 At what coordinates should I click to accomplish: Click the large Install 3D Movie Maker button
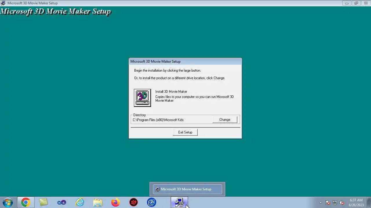pyautogui.click(x=142, y=98)
